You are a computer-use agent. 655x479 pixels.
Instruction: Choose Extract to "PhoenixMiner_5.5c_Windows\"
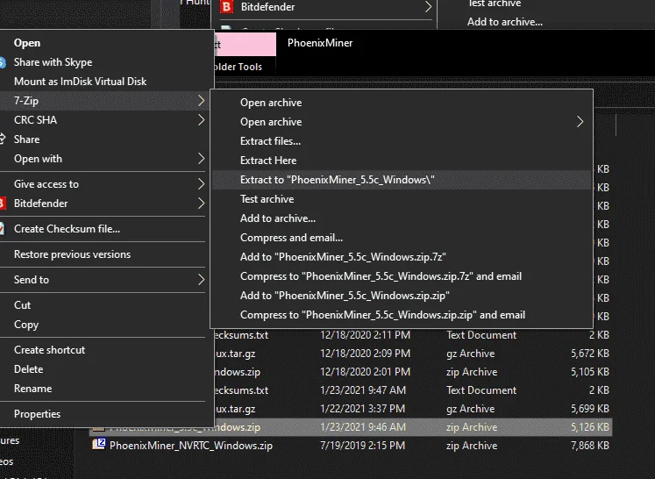pyautogui.click(x=402, y=180)
